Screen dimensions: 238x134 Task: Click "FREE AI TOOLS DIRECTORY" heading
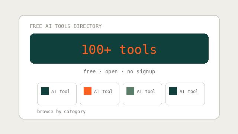pyautogui.click(x=66, y=26)
